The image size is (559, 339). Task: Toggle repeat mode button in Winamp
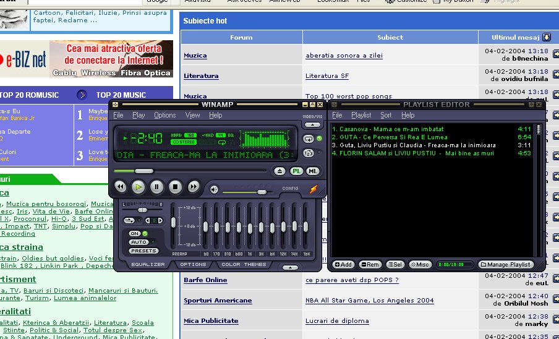(x=309, y=139)
